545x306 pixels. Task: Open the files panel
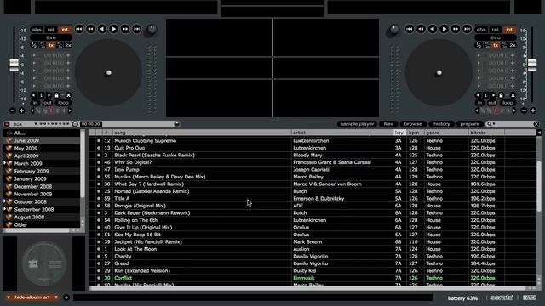[x=388, y=124]
